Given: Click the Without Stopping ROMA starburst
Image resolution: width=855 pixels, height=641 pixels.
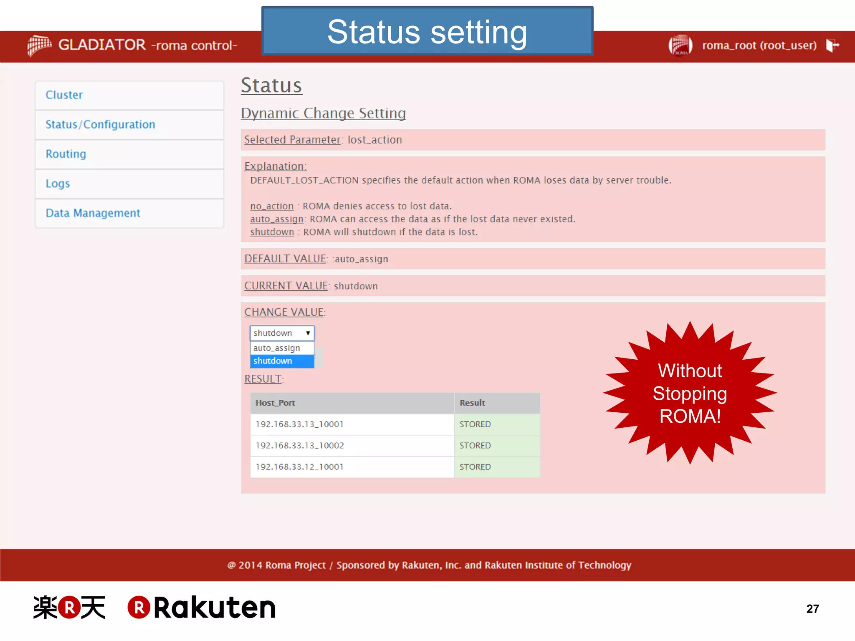Looking at the screenshot, I should coord(690,393).
